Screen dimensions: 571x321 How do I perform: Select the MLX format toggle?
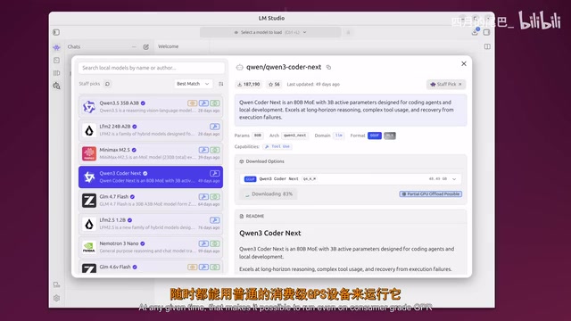coord(390,136)
